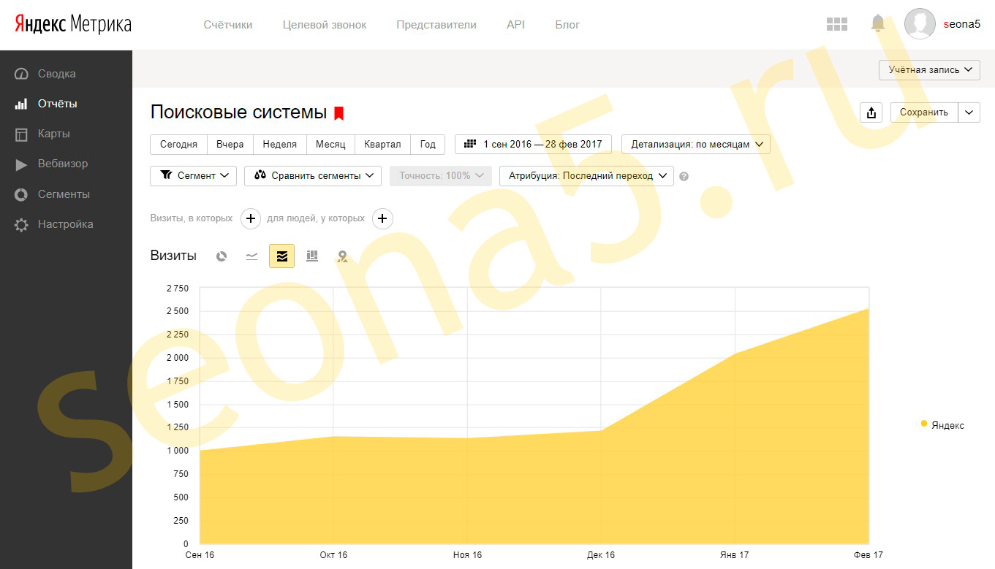
Task: Click the user avatar picture
Action: [x=920, y=23]
